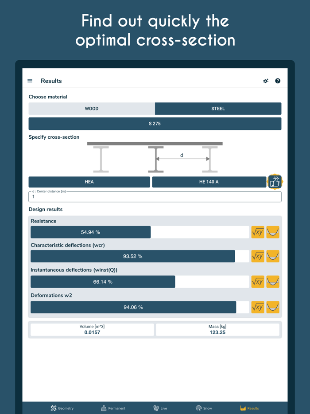This screenshot has width=310, height=414.
Task: Open settings via the gears icon
Action: coord(266,81)
